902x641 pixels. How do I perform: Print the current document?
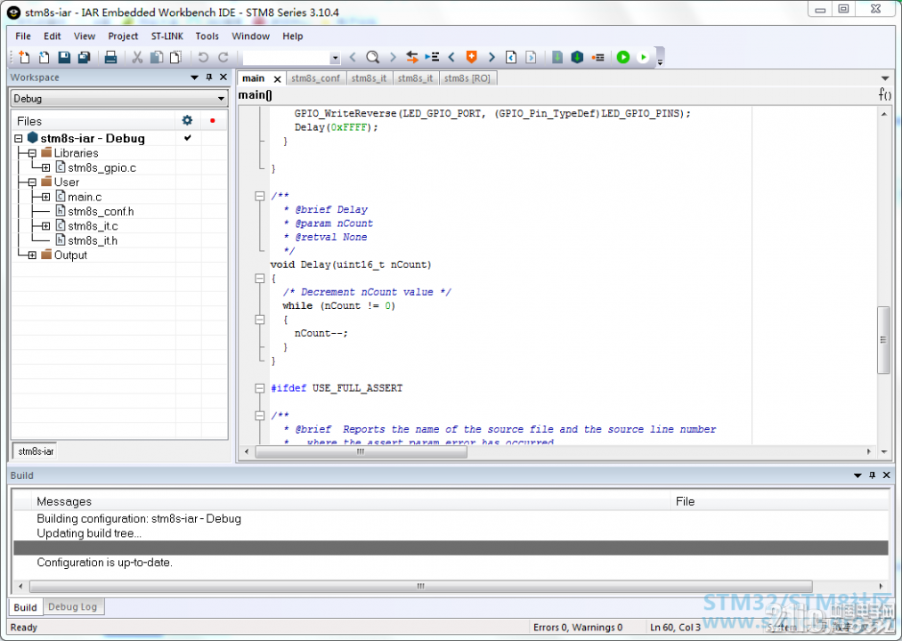[x=110, y=57]
